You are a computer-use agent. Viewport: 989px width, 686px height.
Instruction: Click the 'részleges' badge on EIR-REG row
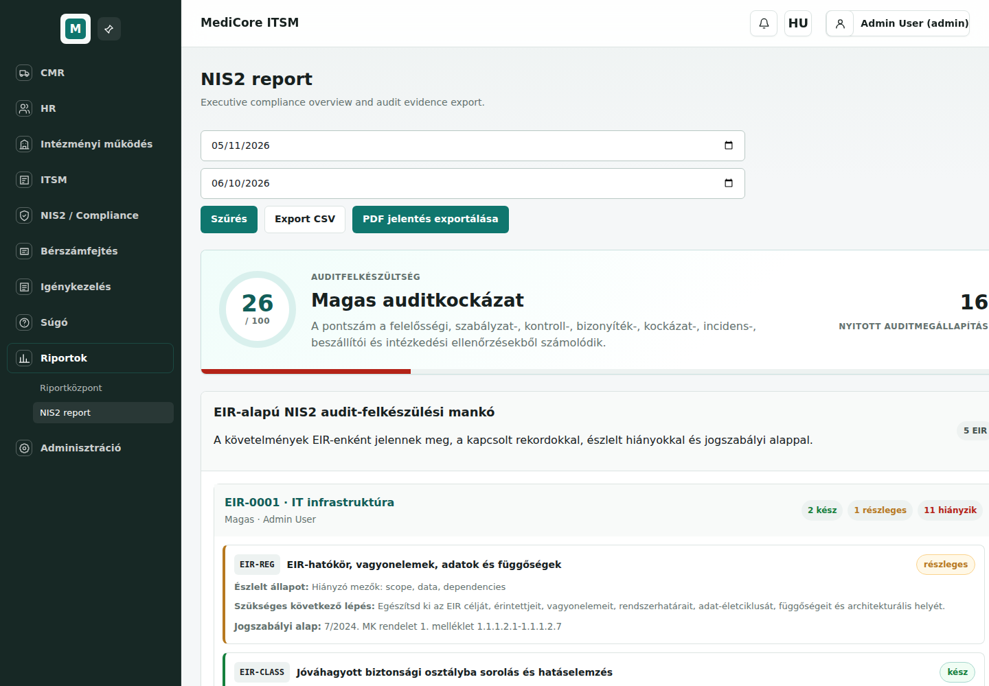[x=945, y=565]
